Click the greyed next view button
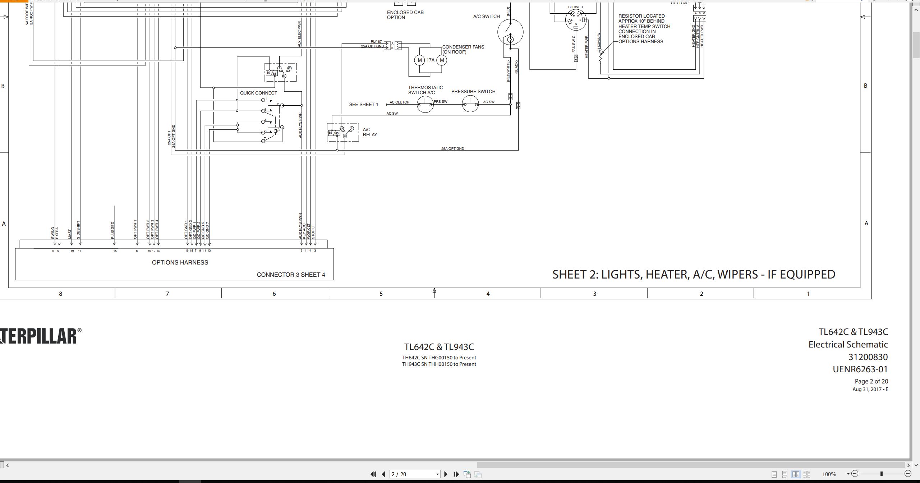 tap(478, 474)
